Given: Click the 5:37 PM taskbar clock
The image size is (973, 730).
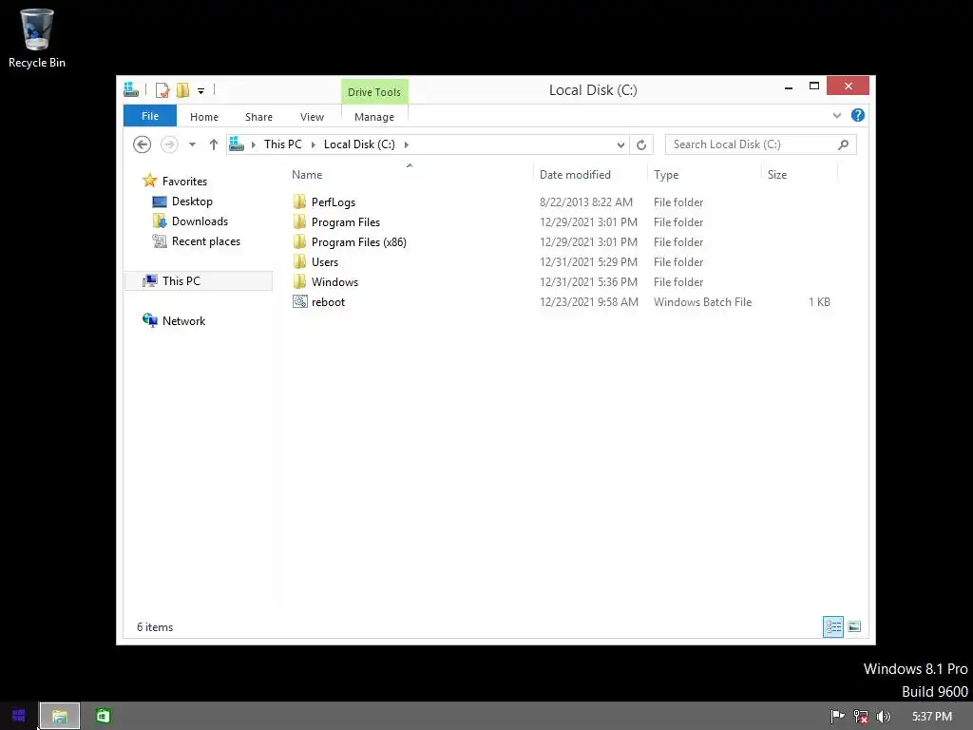Looking at the screenshot, I should pos(931,717).
